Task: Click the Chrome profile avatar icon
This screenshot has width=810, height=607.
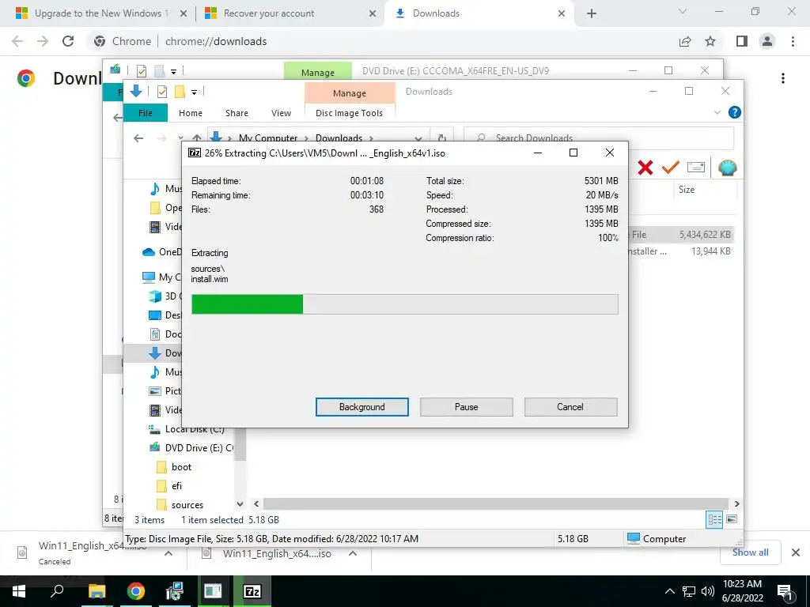Action: [x=767, y=41]
